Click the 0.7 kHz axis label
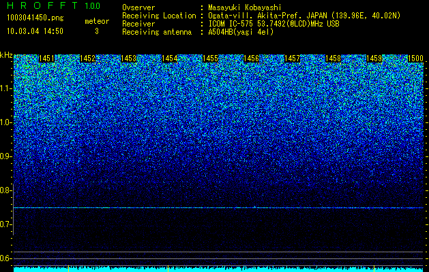 [x=5, y=224]
